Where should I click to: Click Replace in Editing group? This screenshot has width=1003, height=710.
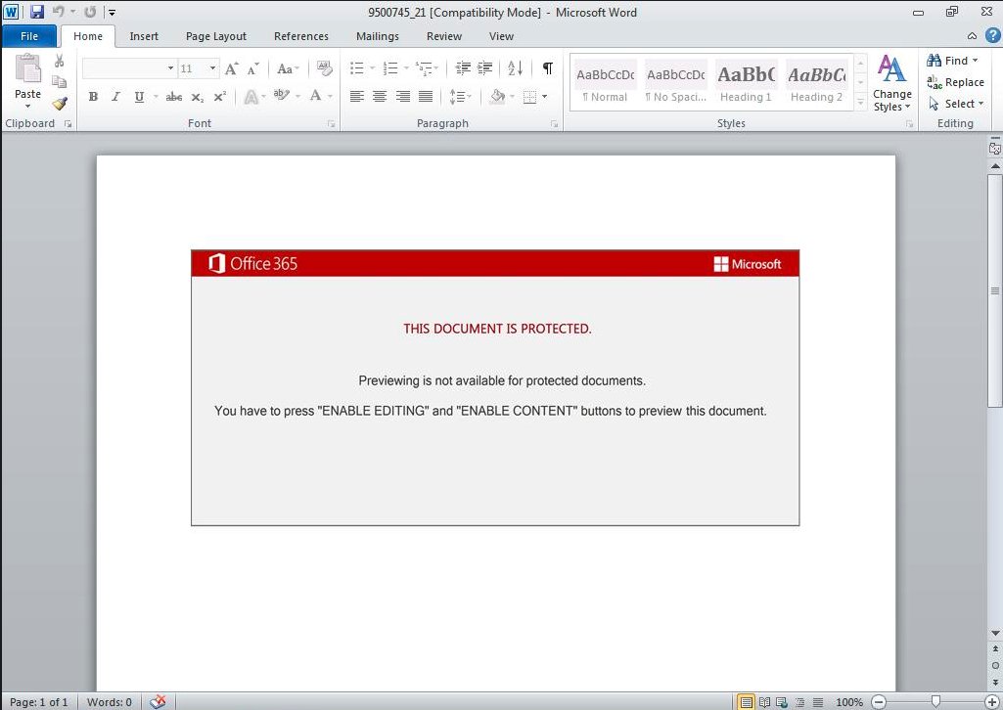(956, 82)
